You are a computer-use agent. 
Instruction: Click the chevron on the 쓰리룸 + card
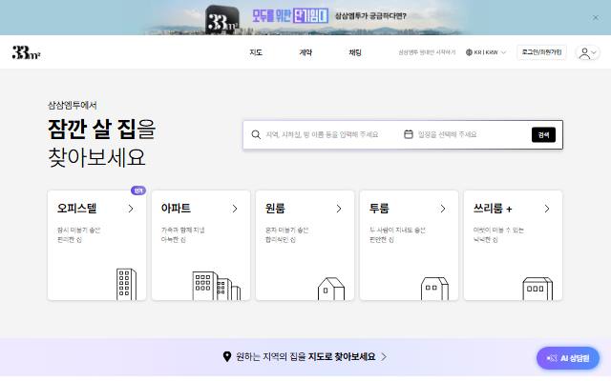[x=547, y=209]
